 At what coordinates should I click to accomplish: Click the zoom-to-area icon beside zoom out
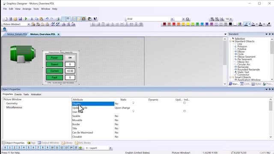(222, 19)
